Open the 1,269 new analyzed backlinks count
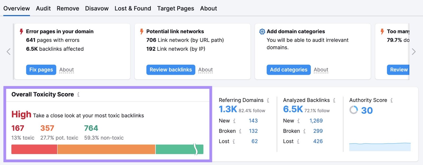 316,121
